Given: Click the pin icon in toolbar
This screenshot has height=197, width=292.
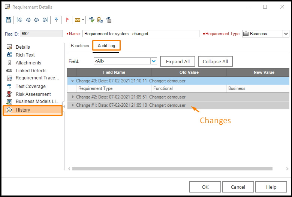Looking at the screenshot, I should tap(57, 20).
